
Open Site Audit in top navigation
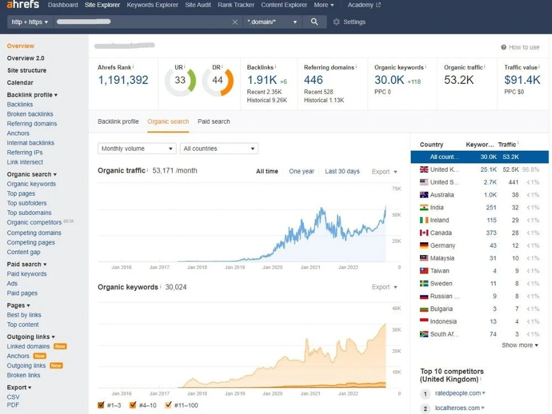click(x=198, y=5)
